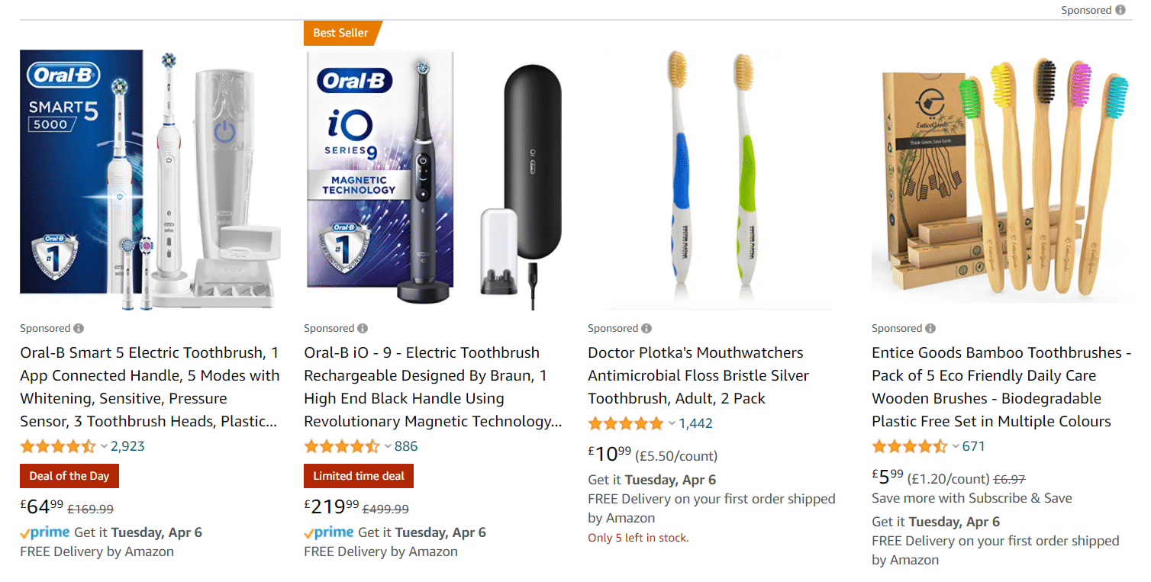This screenshot has width=1151, height=582.
Task: Click the Oral-B iO Series 9 product image
Action: pos(434,180)
